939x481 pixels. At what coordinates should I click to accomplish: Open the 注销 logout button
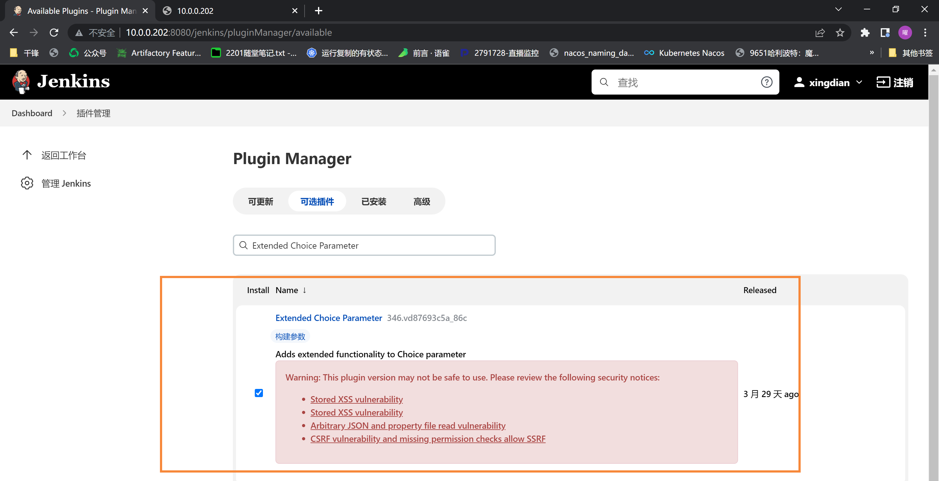pyautogui.click(x=895, y=82)
